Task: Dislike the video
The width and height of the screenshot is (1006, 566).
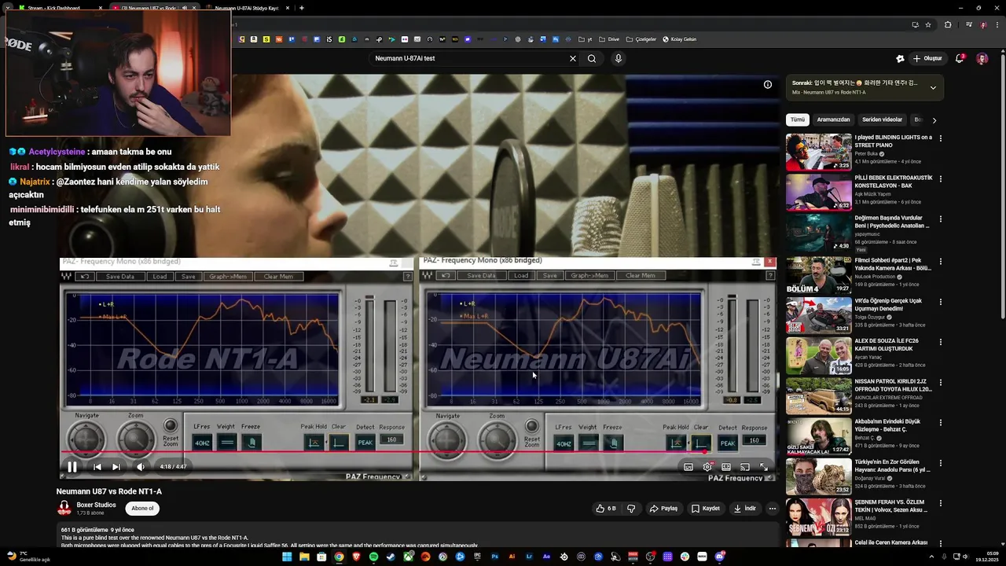Action: (x=631, y=509)
